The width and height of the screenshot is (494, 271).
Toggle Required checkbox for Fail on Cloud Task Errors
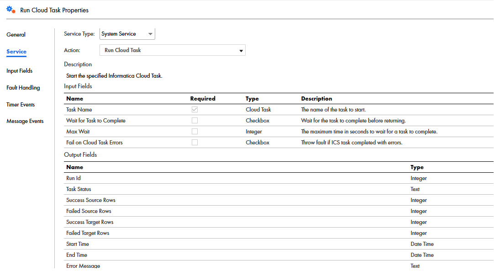pos(194,142)
